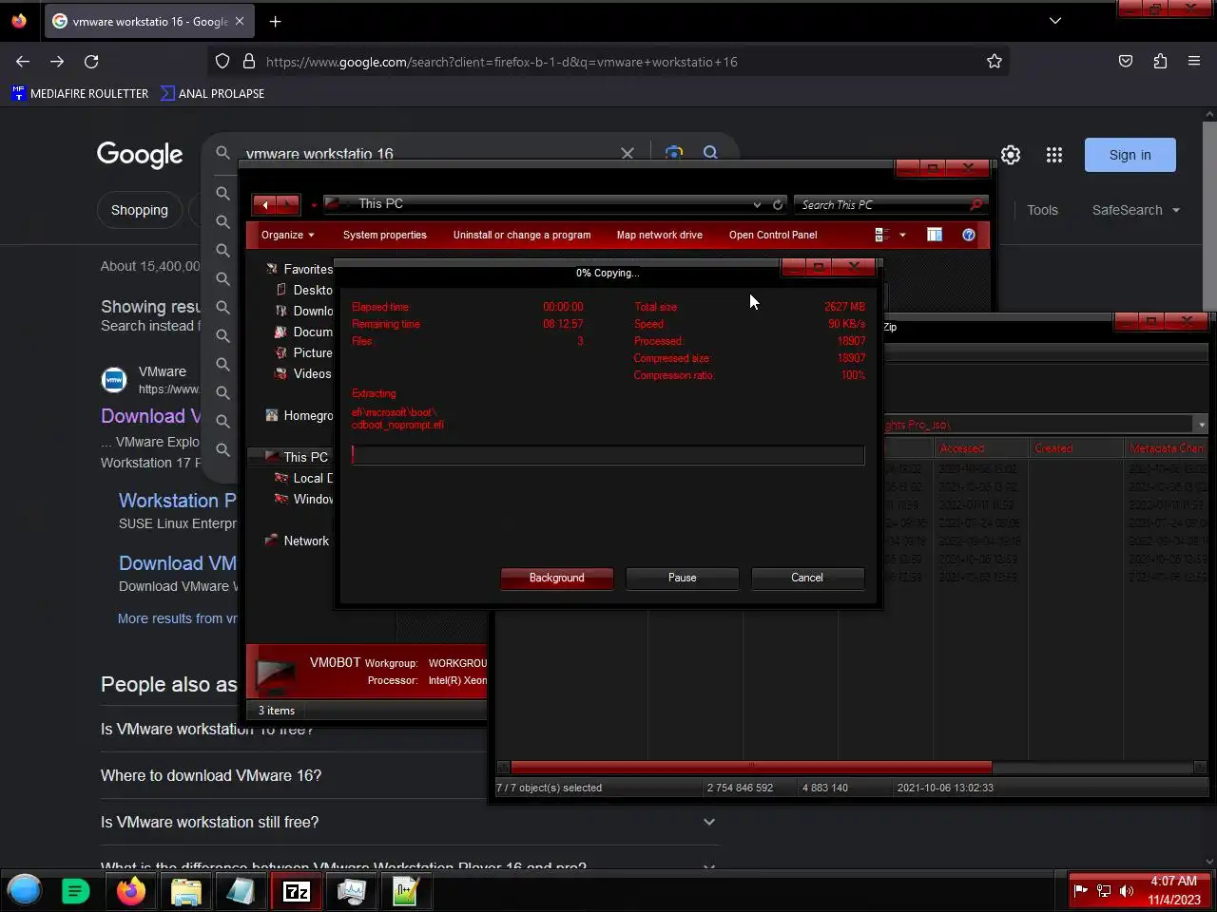The width and height of the screenshot is (1217, 912).
Task: Open Action Center flag in tray
Action: (x=1081, y=891)
